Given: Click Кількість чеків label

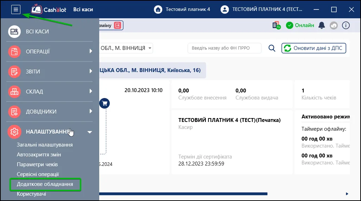Looking at the screenshot, I should [x=319, y=98].
